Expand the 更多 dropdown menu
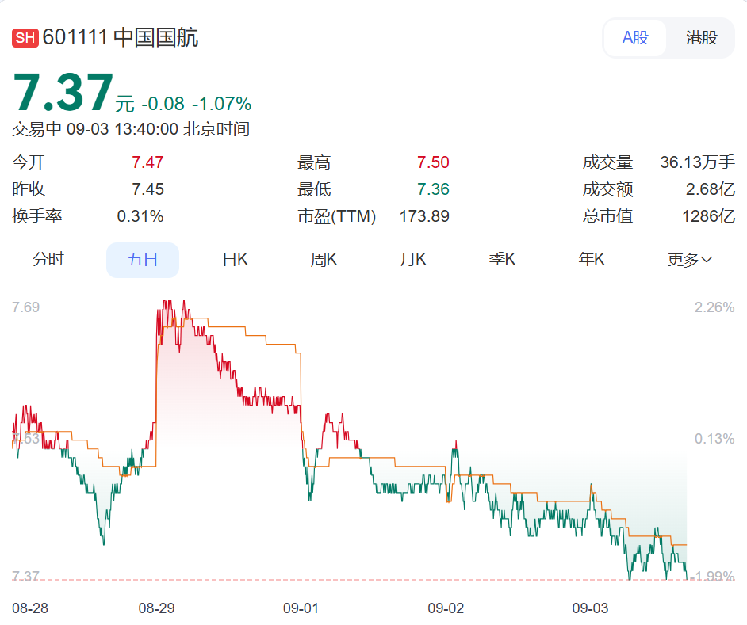This screenshot has width=747, height=625. pyautogui.click(x=689, y=260)
